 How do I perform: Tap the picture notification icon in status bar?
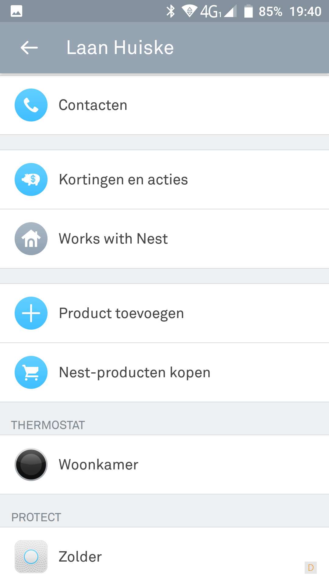pos(16,11)
